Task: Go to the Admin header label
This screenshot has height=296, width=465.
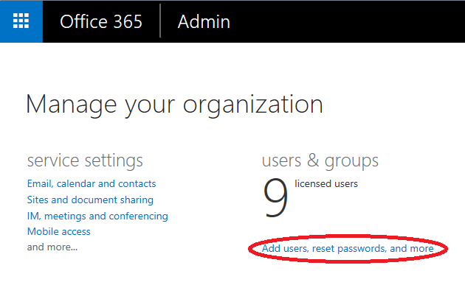Action: [204, 22]
